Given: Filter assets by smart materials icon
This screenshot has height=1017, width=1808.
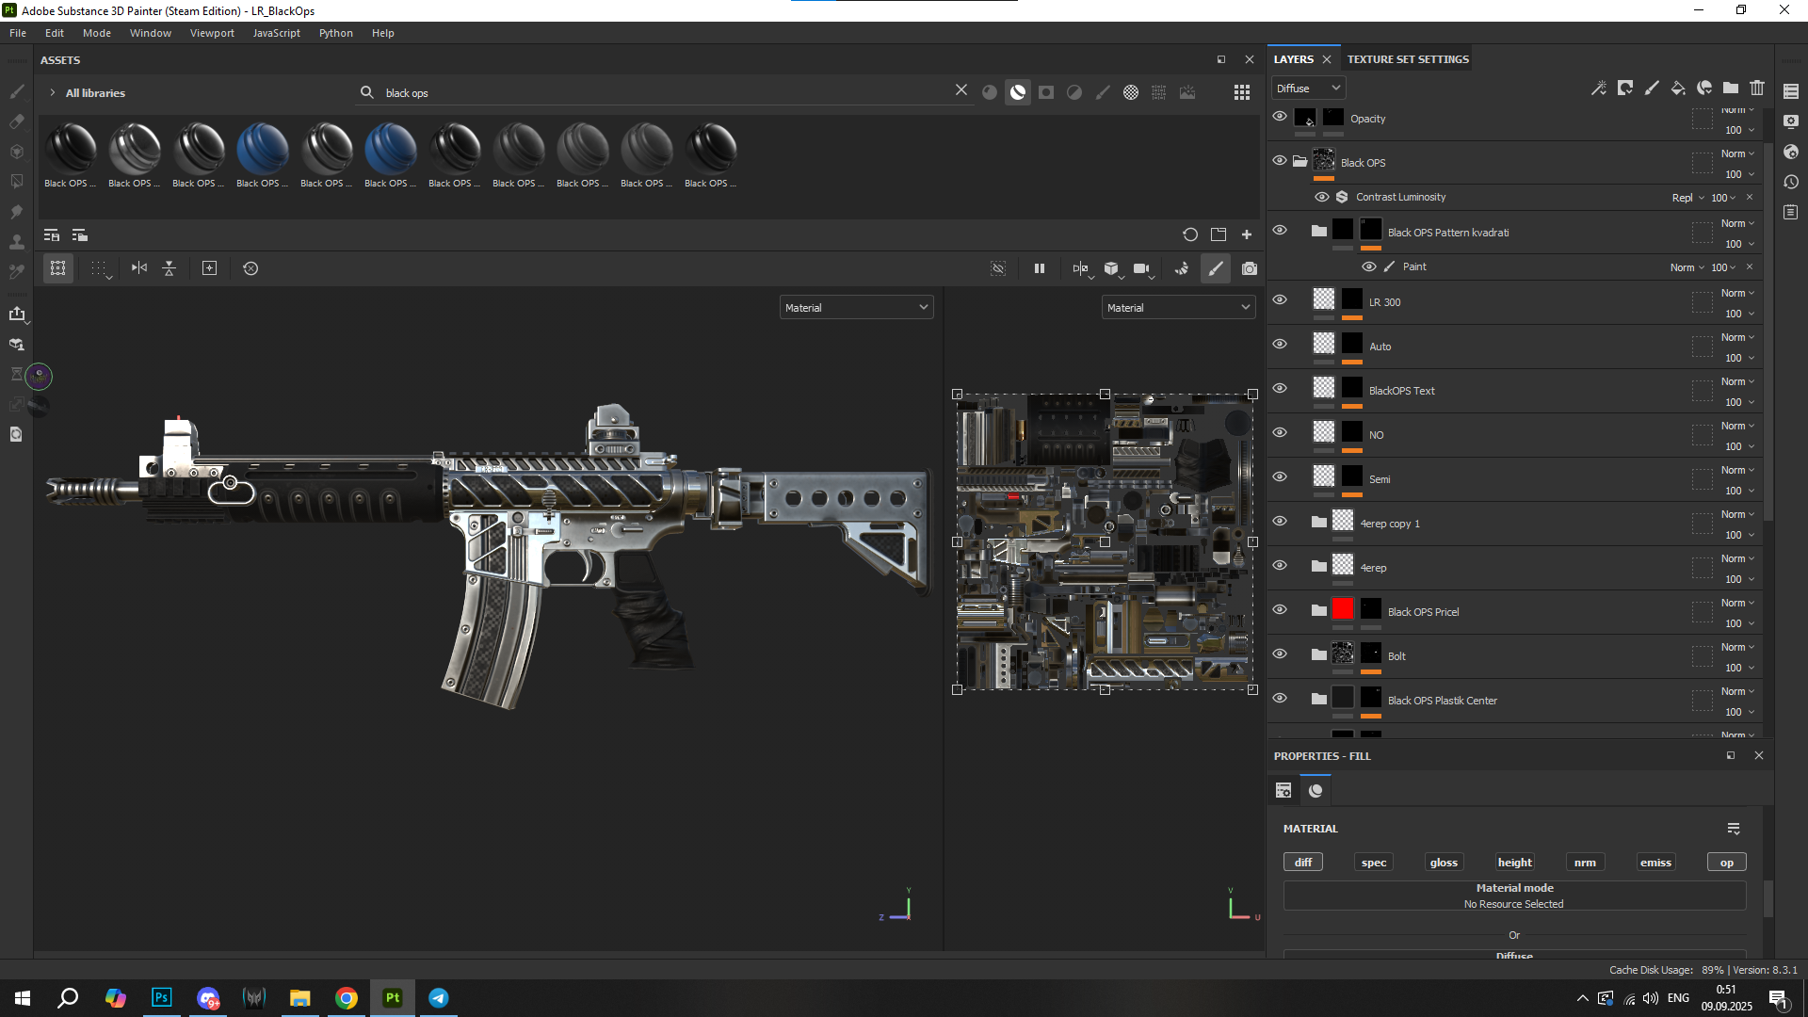Looking at the screenshot, I should 1018,92.
